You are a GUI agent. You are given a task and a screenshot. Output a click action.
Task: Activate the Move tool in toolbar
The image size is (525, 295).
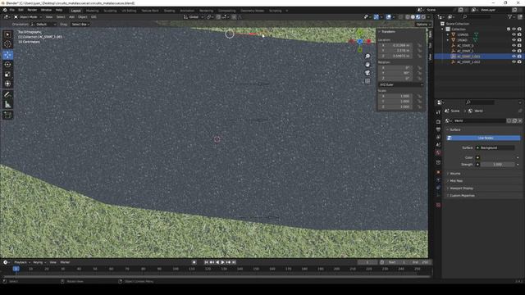(7, 55)
